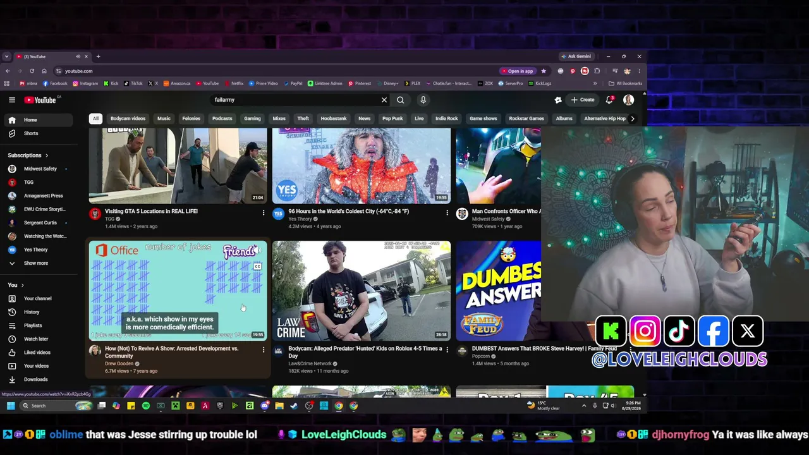Image resolution: width=809 pixels, height=455 pixels.
Task: Play the Law & Crime bodycam thumbnail
Action: [x=362, y=291]
